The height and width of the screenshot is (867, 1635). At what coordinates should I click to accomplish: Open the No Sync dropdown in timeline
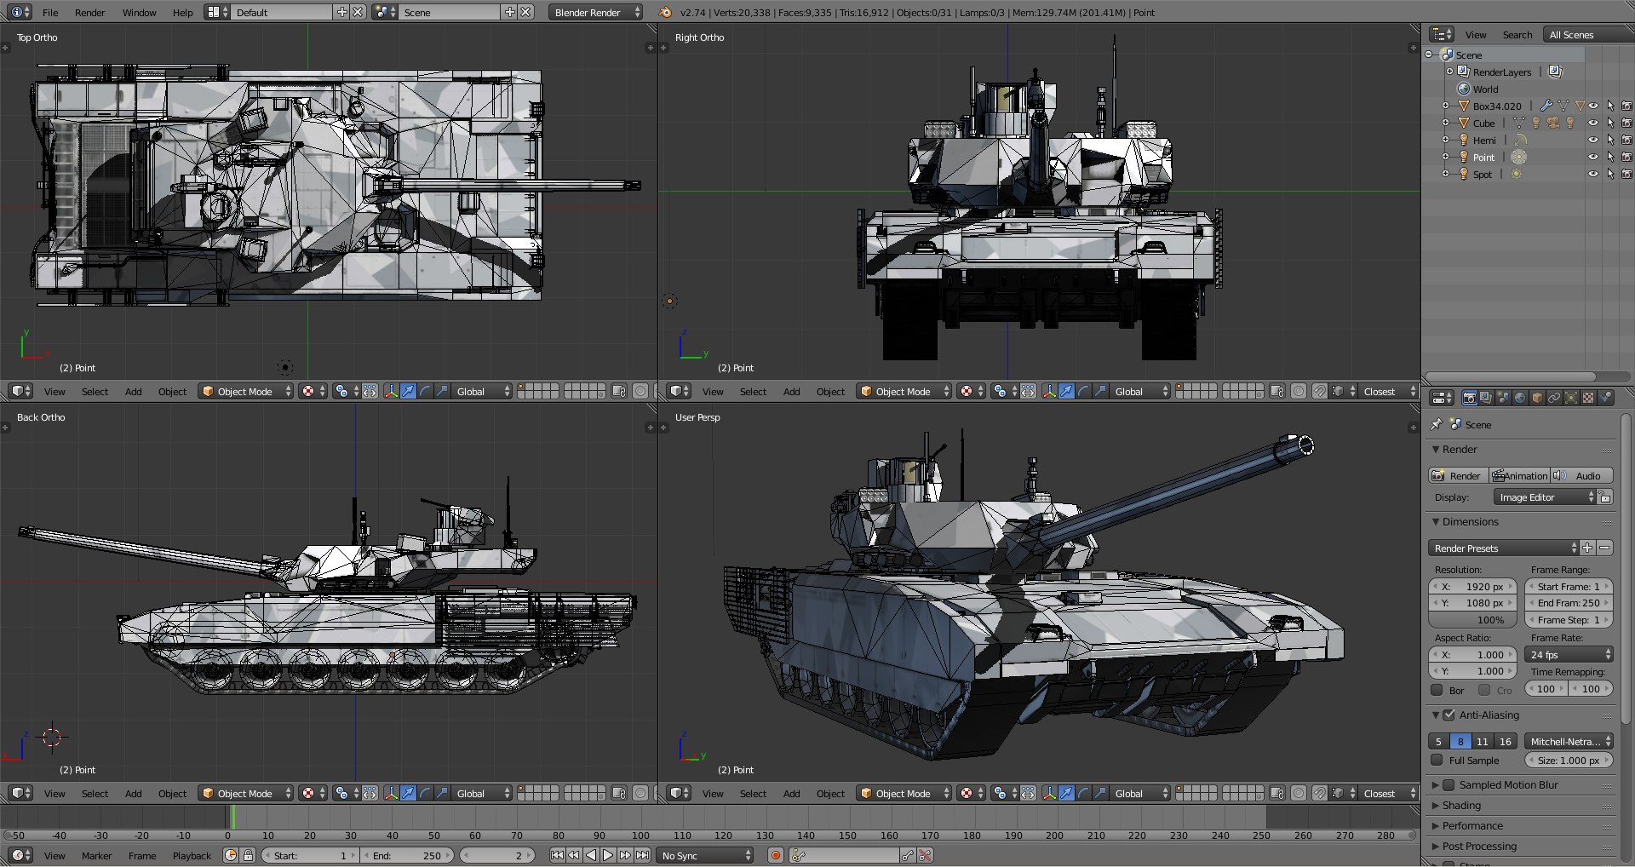point(706,855)
